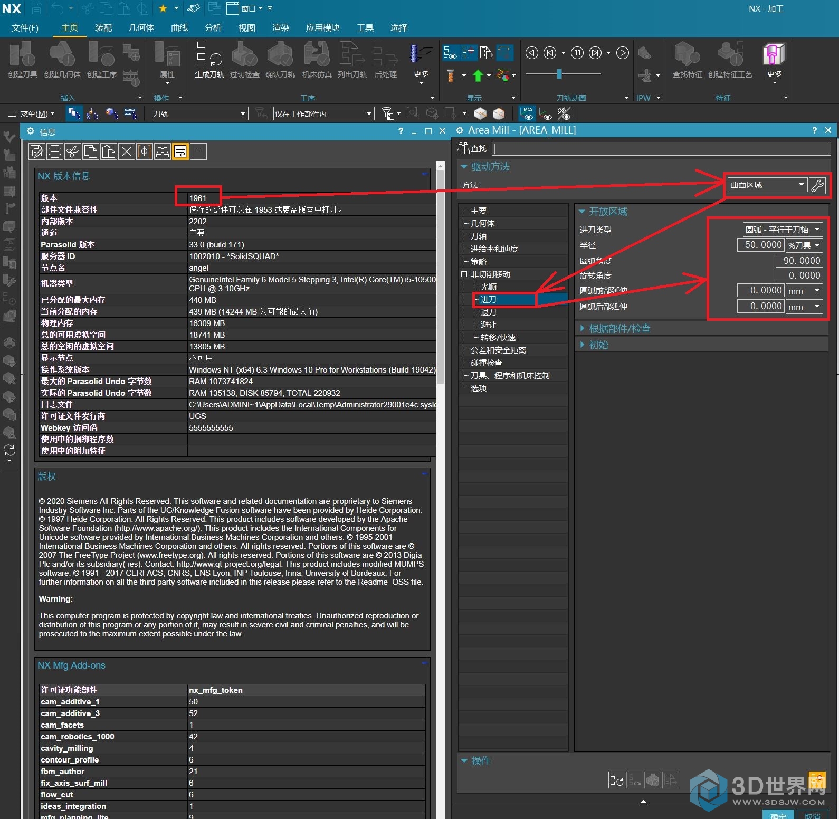Click the Create Operation (创建工序) icon
Screen dimensions: 839x819
[102, 54]
